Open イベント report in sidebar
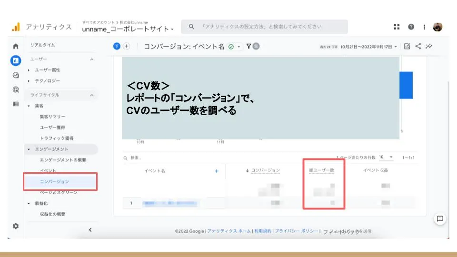Viewport: 457px width, 257px height. point(48,171)
